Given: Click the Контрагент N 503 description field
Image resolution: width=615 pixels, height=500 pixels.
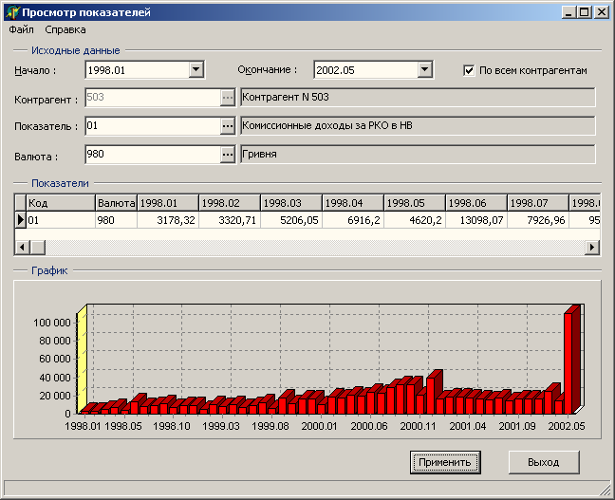Looking at the screenshot, I should click(x=418, y=98).
